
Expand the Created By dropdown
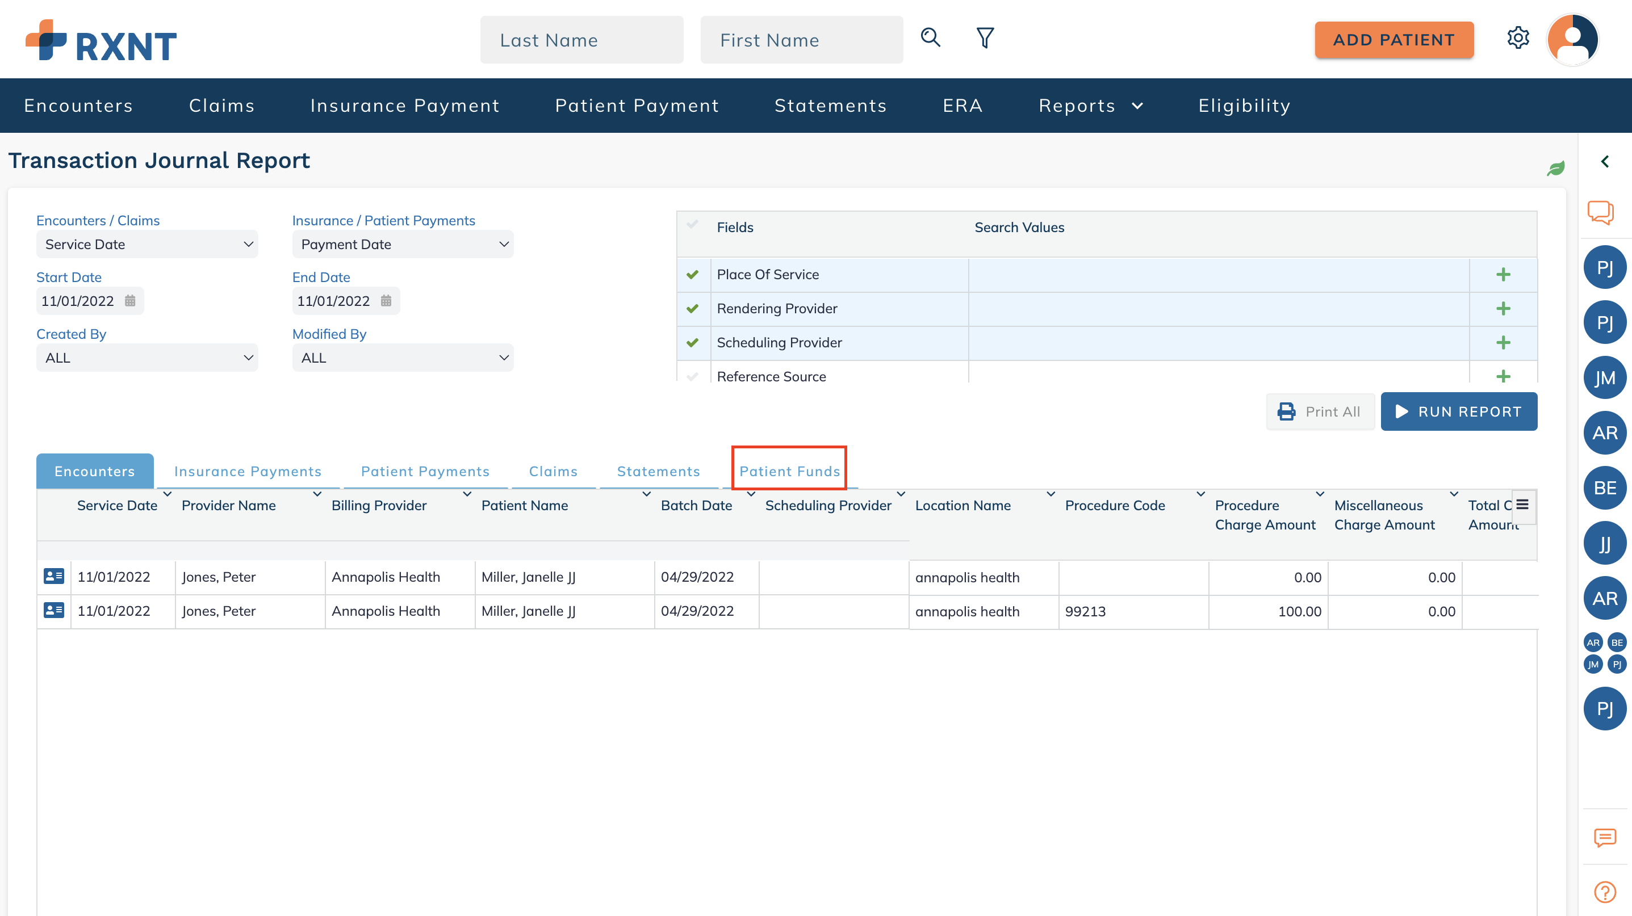point(147,358)
